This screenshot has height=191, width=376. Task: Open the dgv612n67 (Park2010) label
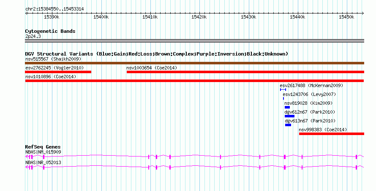pyautogui.click(x=310, y=112)
